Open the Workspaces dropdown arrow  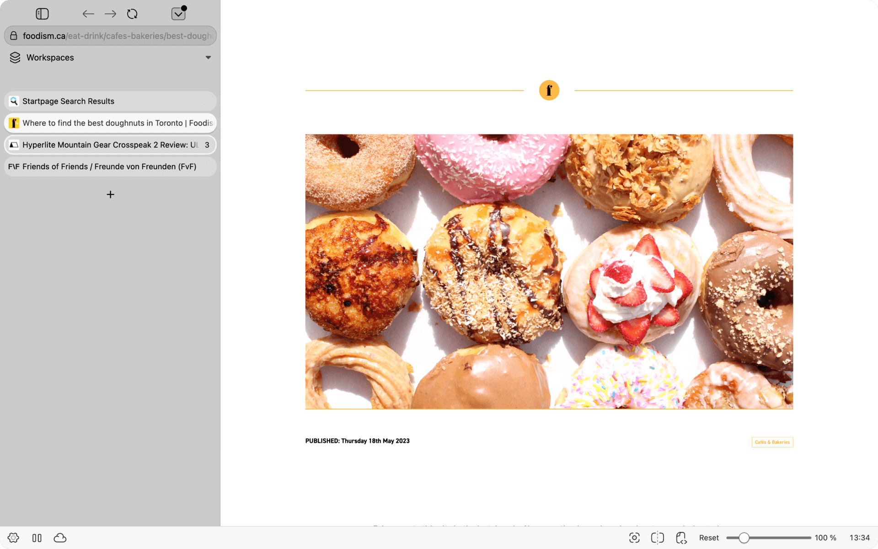[208, 58]
